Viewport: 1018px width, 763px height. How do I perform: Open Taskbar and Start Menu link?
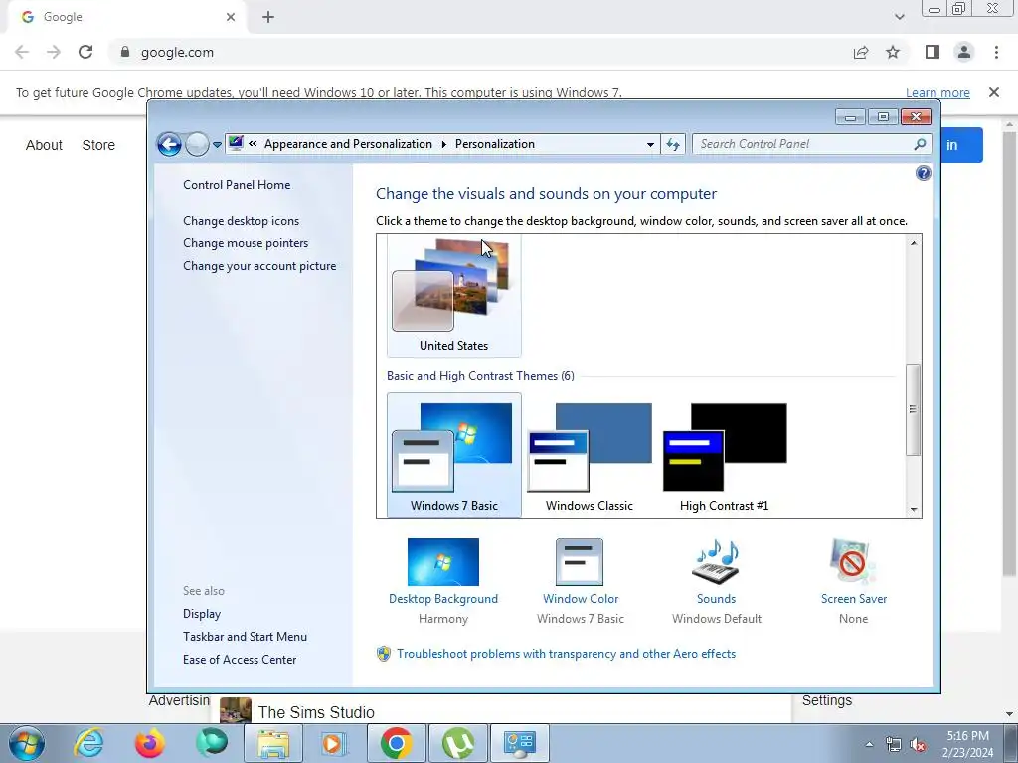point(245,637)
